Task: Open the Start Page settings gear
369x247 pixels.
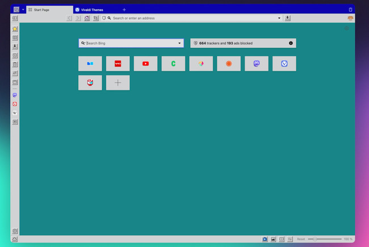Action: point(346,28)
